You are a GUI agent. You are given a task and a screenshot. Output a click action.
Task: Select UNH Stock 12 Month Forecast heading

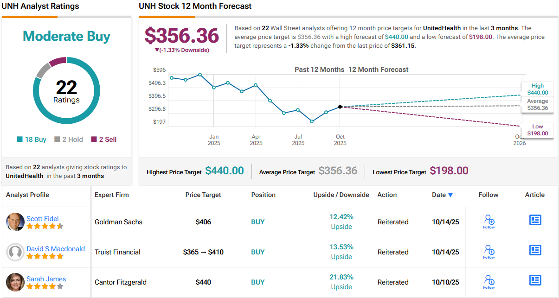click(195, 6)
